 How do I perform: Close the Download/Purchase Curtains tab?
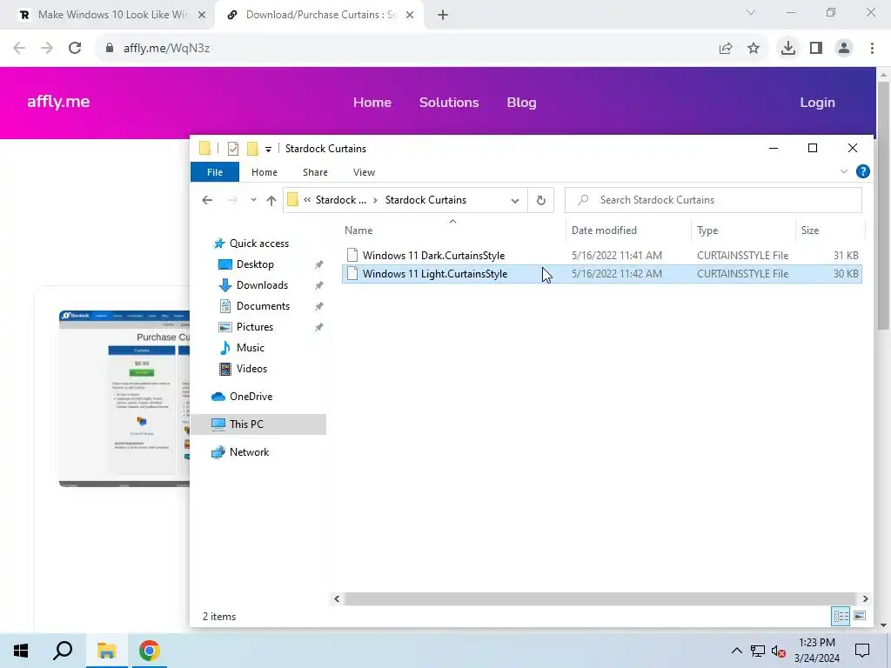point(410,16)
